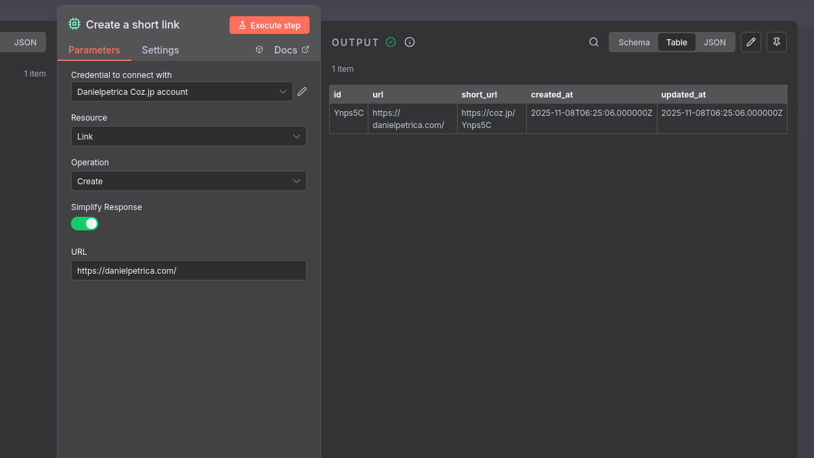814x458 pixels.
Task: Toggle off the Simplify Response switch
Action: coord(85,224)
